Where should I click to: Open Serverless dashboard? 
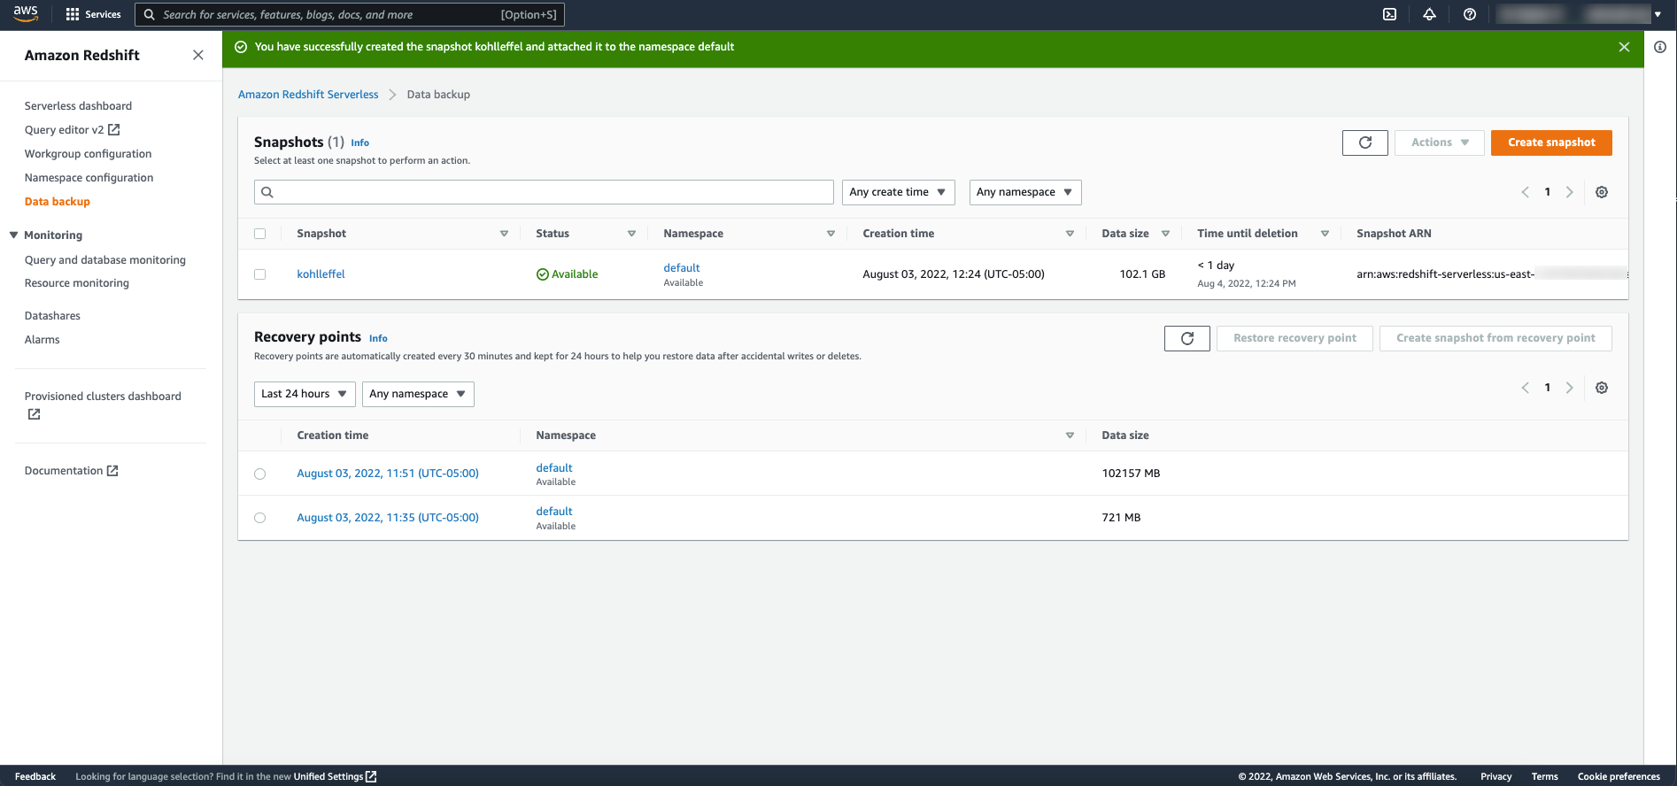[x=78, y=106]
